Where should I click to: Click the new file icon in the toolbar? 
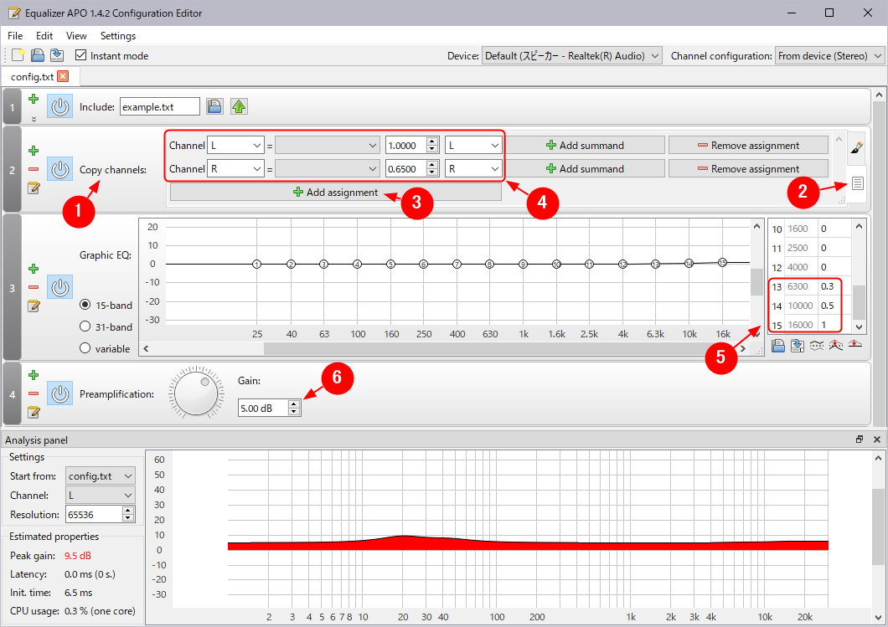click(x=18, y=55)
